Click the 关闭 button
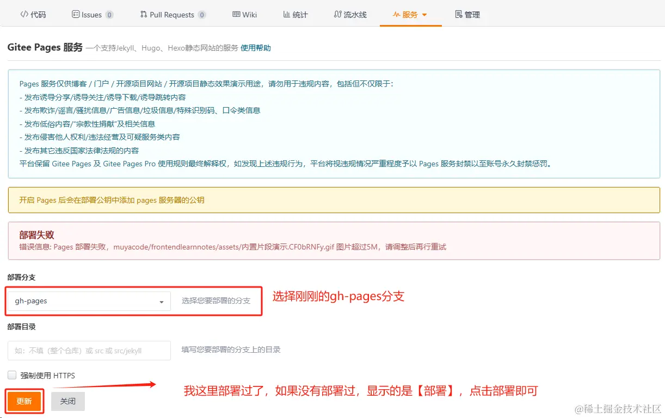Image resolution: width=665 pixels, height=418 pixels. pos(68,401)
